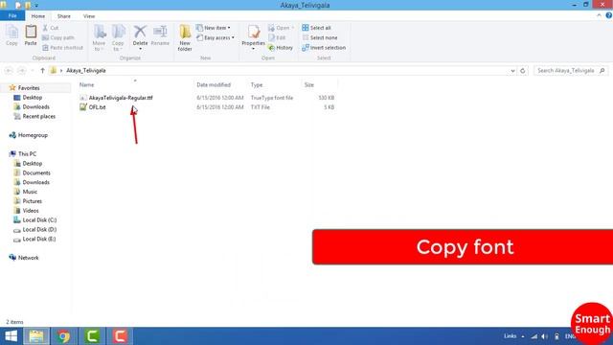
Task: Switch to the Share ribbon tab
Action: (64, 16)
